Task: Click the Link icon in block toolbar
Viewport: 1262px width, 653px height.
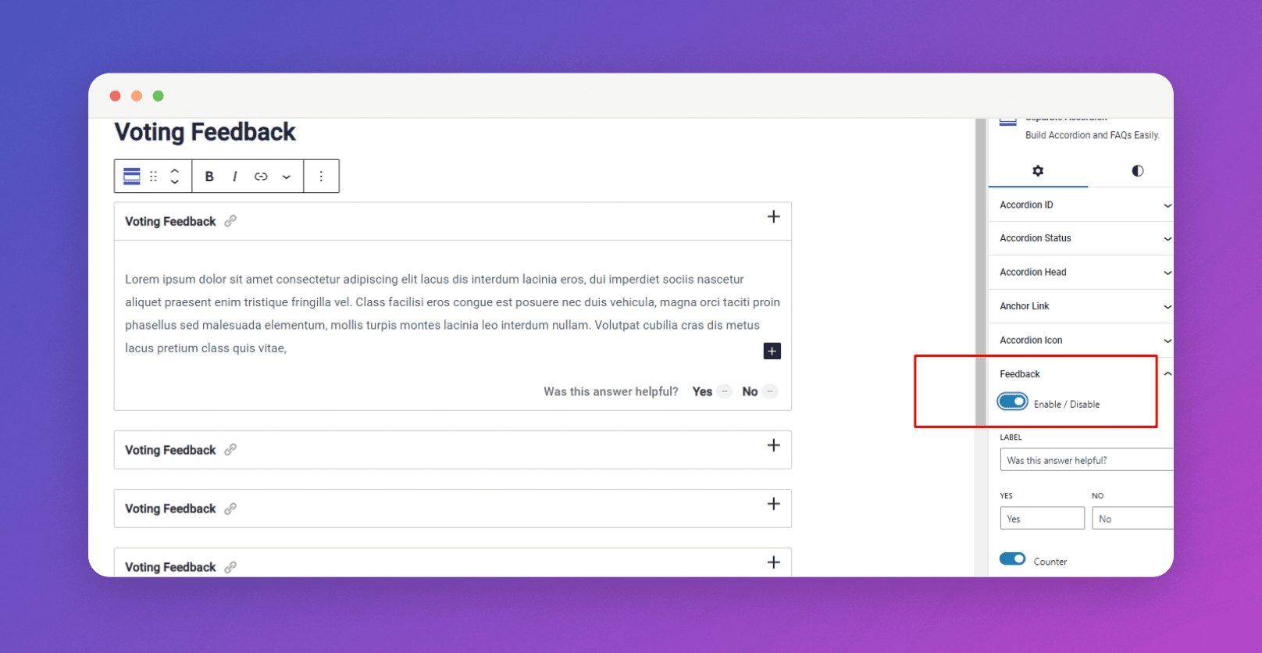Action: pos(261,177)
